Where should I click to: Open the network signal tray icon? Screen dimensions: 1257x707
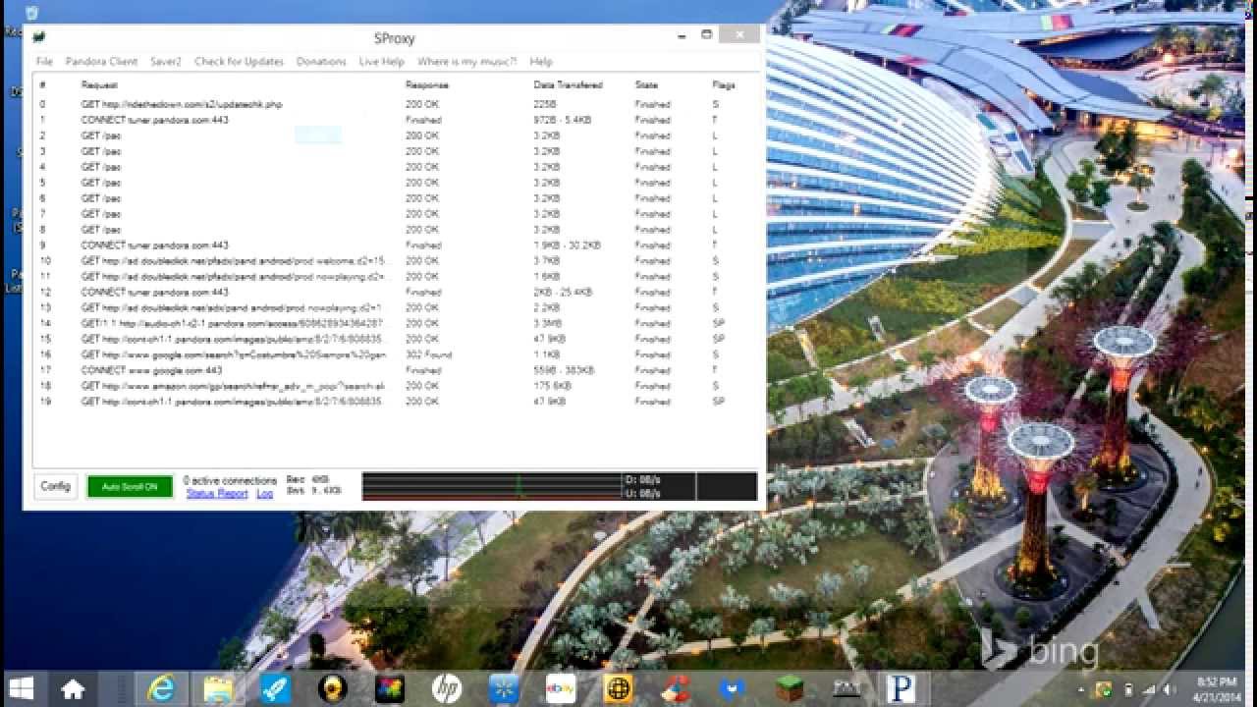(x=1147, y=689)
